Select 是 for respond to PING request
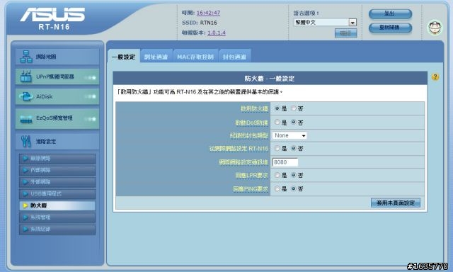Viewport: 453px width, 272px height. click(x=277, y=188)
